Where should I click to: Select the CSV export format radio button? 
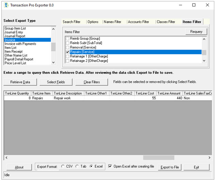(63, 167)
